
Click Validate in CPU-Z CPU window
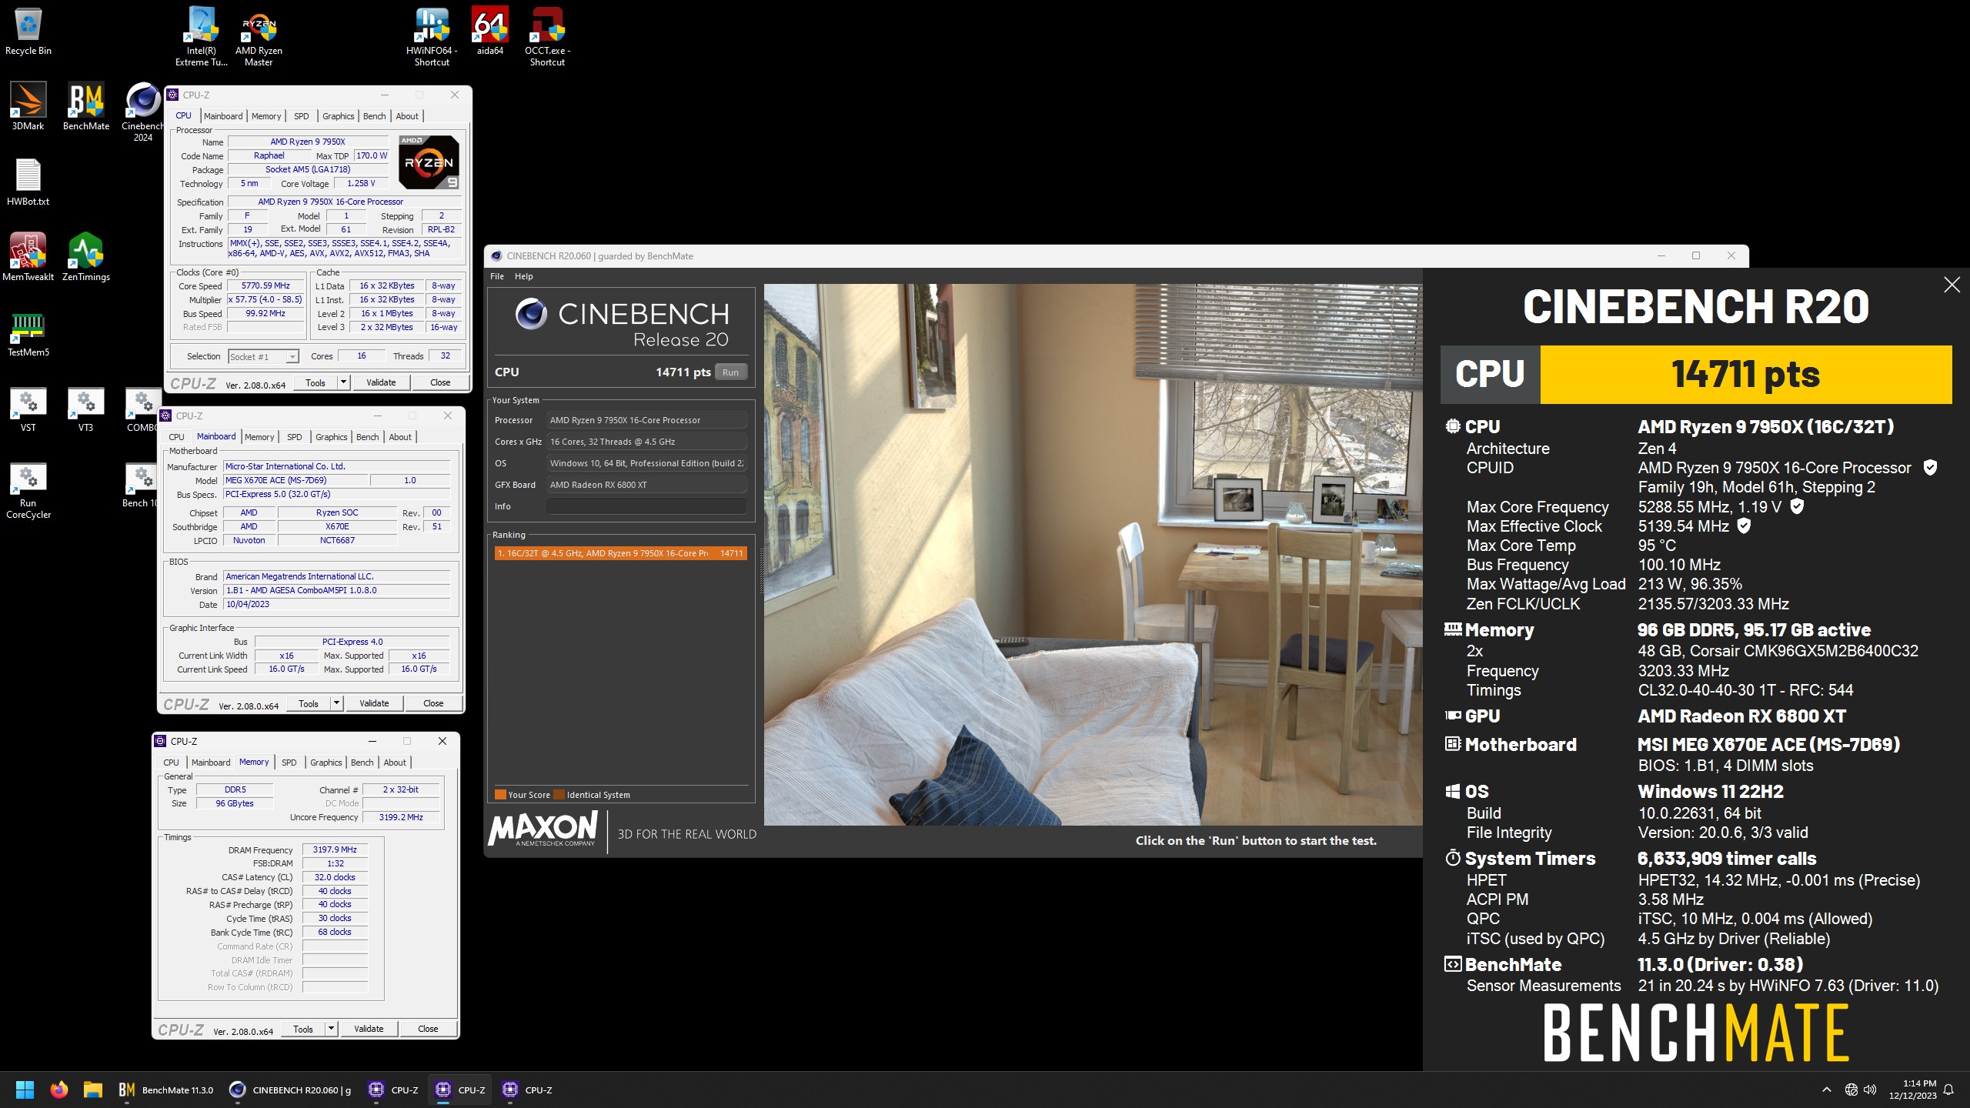click(381, 382)
